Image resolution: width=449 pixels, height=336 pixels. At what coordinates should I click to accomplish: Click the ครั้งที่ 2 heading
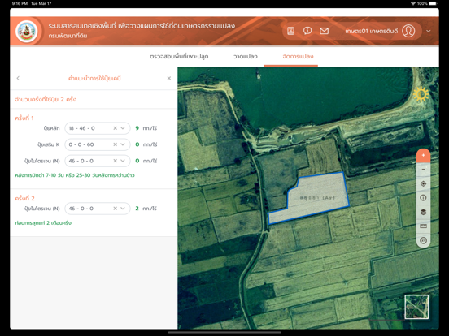[x=24, y=198]
